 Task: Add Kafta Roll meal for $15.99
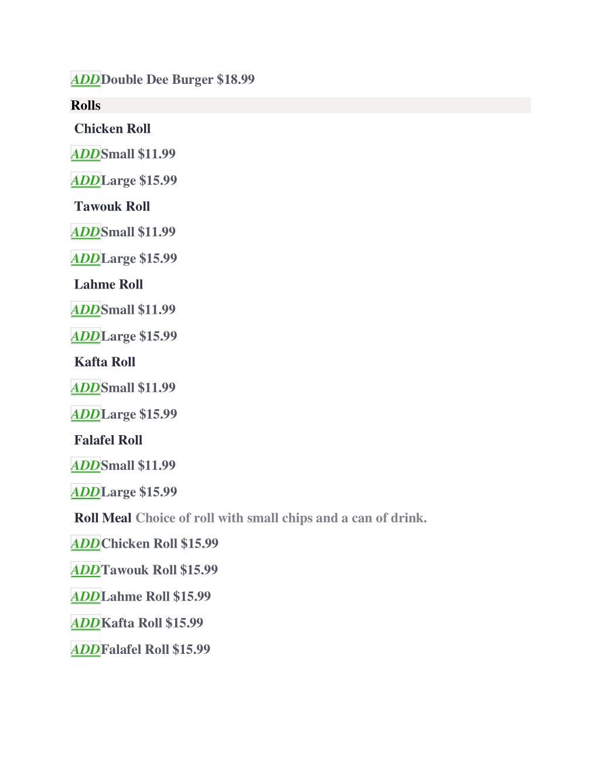86,623
